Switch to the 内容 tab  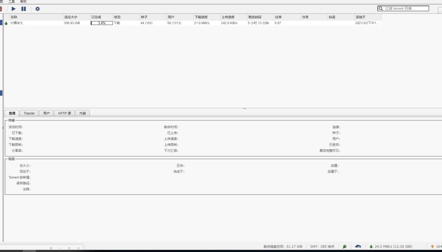click(x=83, y=113)
